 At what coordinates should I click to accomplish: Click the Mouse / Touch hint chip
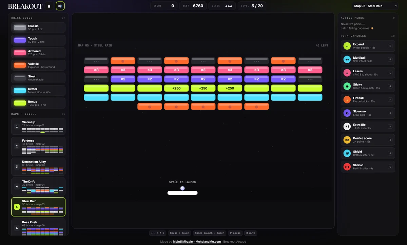click(179, 233)
